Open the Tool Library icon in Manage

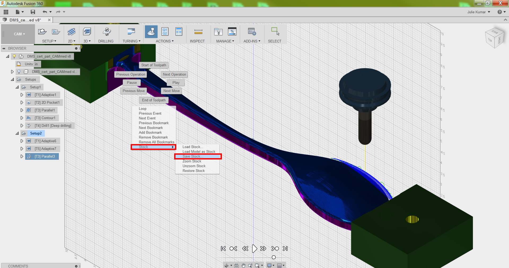coord(218,32)
